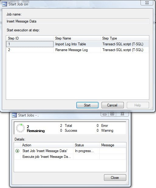The width and height of the screenshot is (156, 188).
Task: Click the Cancel button
Action: click(113, 105)
